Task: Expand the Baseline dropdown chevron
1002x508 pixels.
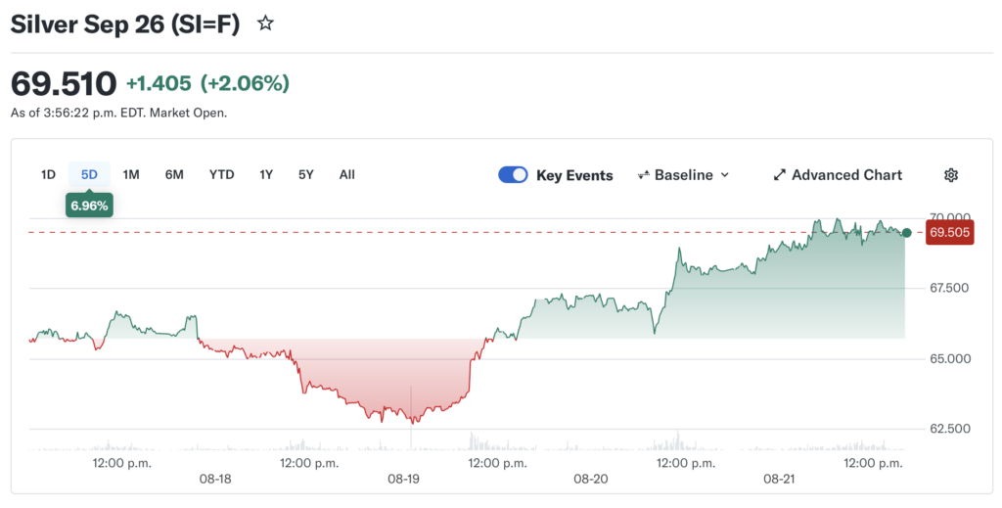Action: pos(725,175)
